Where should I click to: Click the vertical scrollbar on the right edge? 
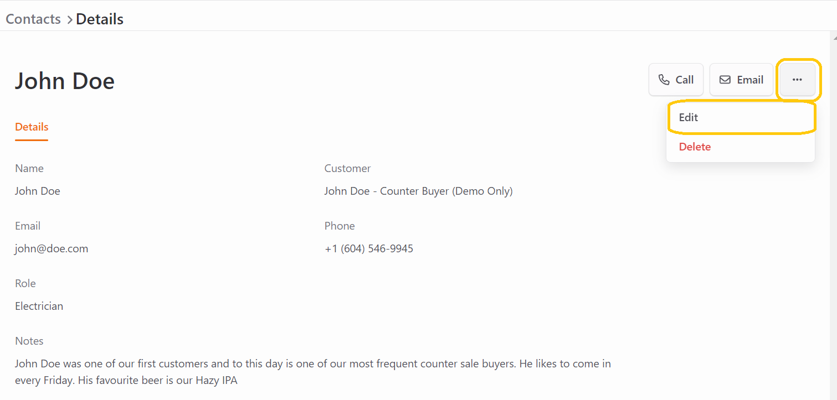tap(834, 216)
